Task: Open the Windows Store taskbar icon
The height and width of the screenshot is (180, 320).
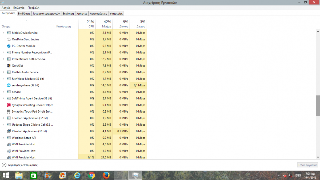Action: point(34,175)
